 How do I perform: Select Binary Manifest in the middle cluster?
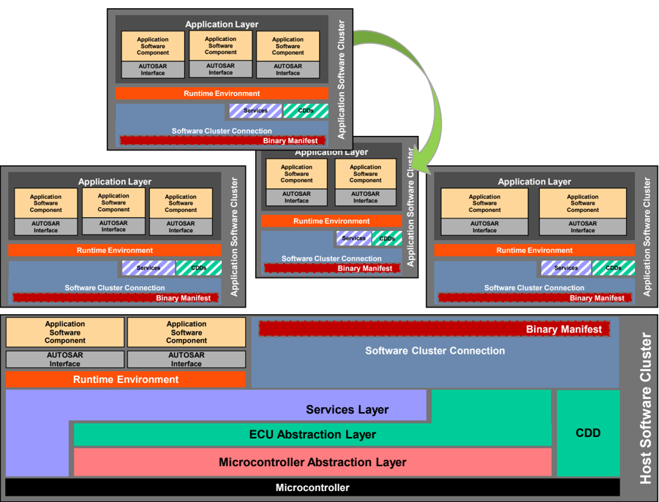coord(331,268)
